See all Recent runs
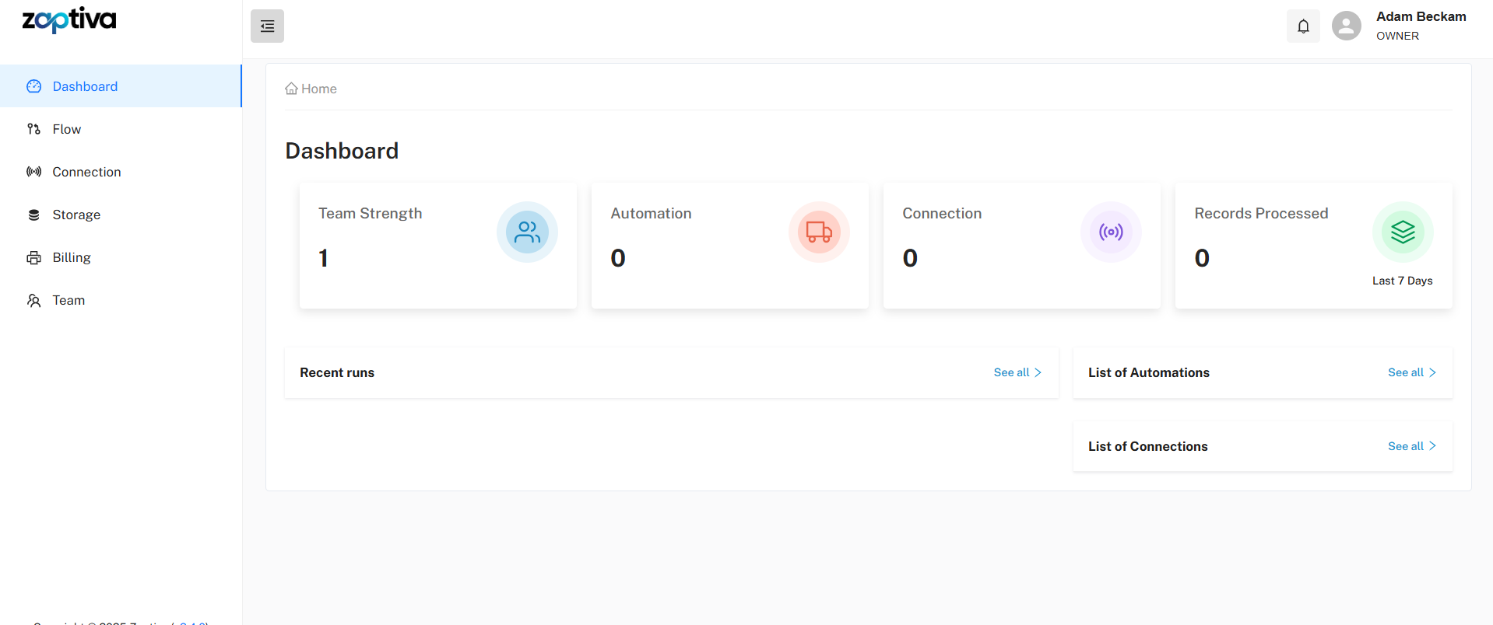1493x625 pixels. coord(1017,372)
